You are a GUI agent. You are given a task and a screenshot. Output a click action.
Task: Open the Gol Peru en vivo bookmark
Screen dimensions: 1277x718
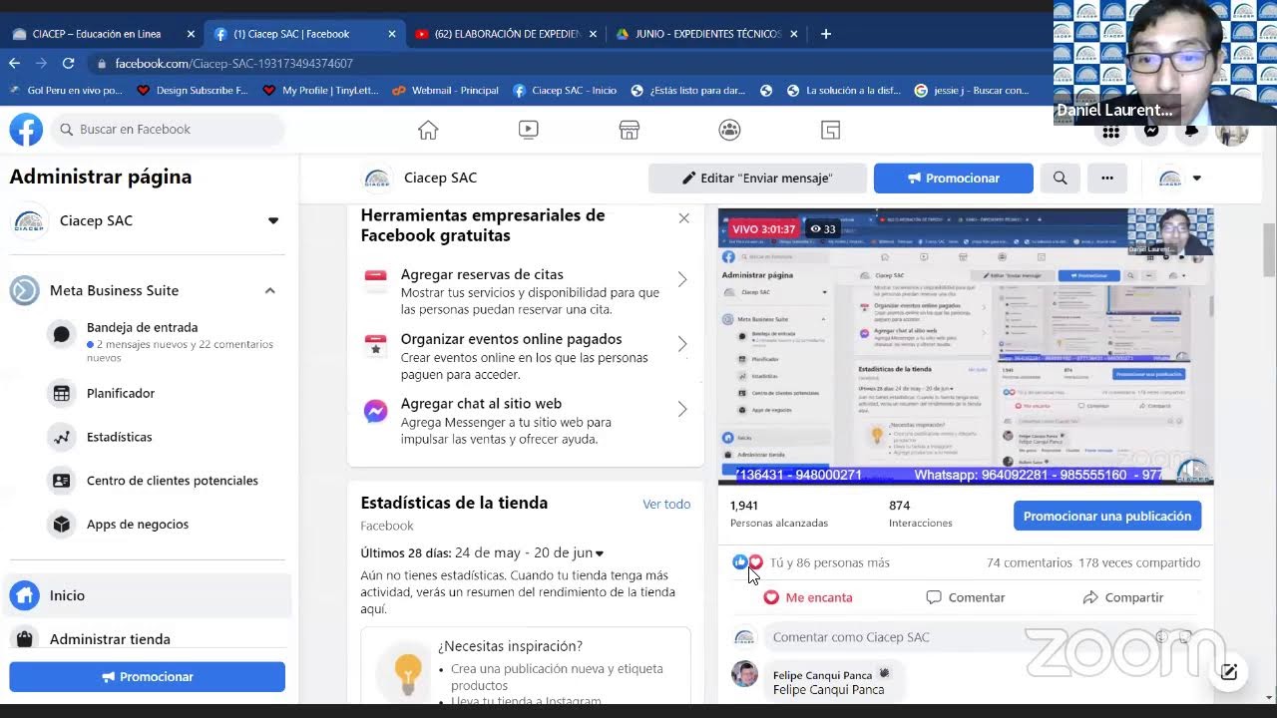click(65, 90)
